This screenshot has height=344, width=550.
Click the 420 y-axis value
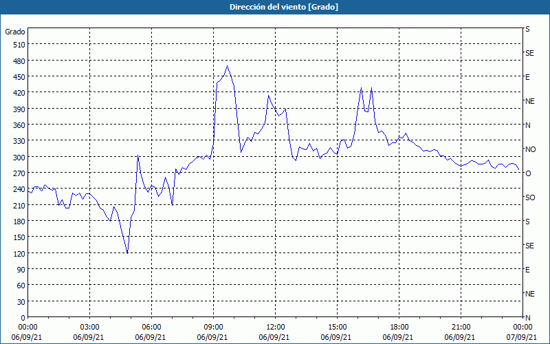(x=19, y=93)
